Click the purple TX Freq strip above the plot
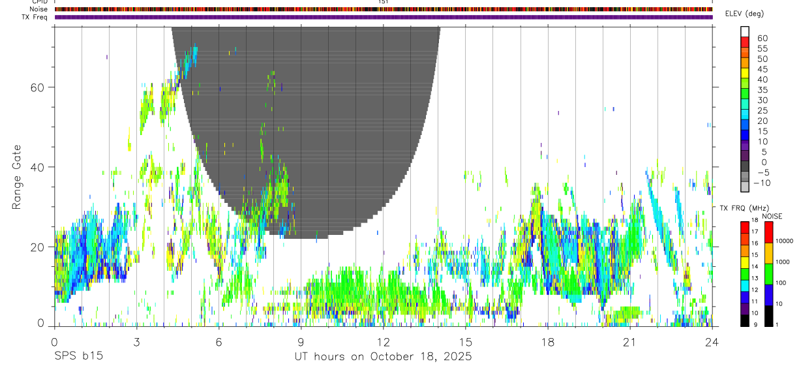Screen dimensions: 801x370 tap(384, 17)
